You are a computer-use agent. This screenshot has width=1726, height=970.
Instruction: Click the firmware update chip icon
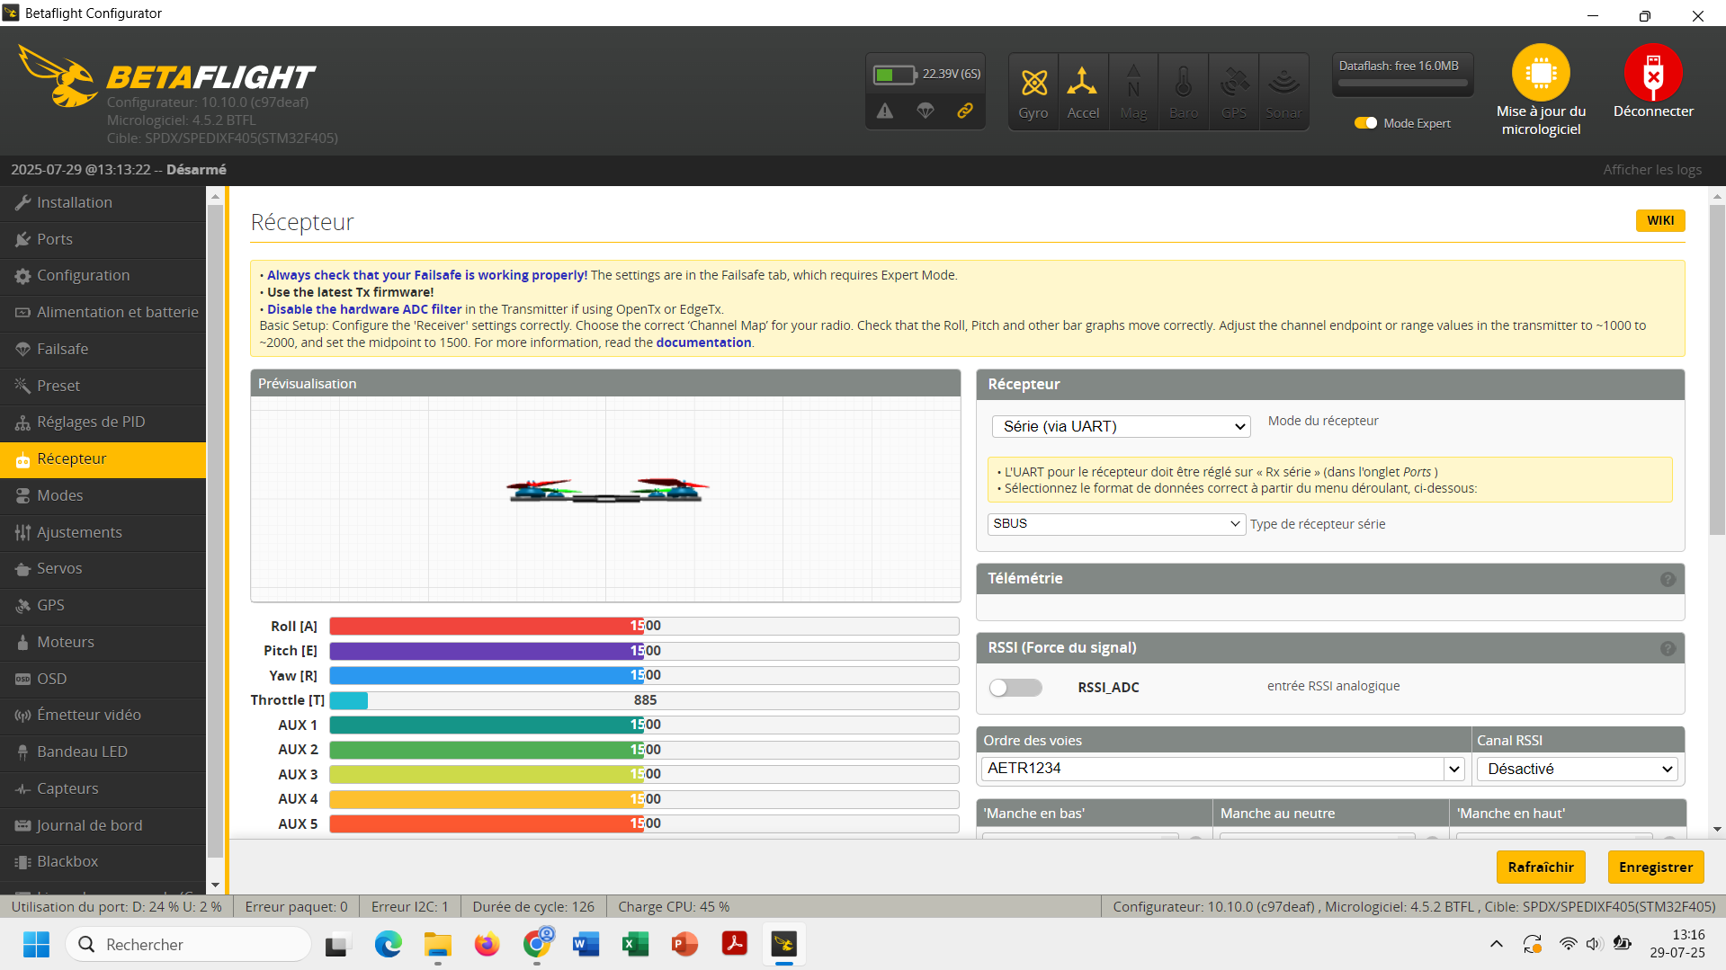1540,73
